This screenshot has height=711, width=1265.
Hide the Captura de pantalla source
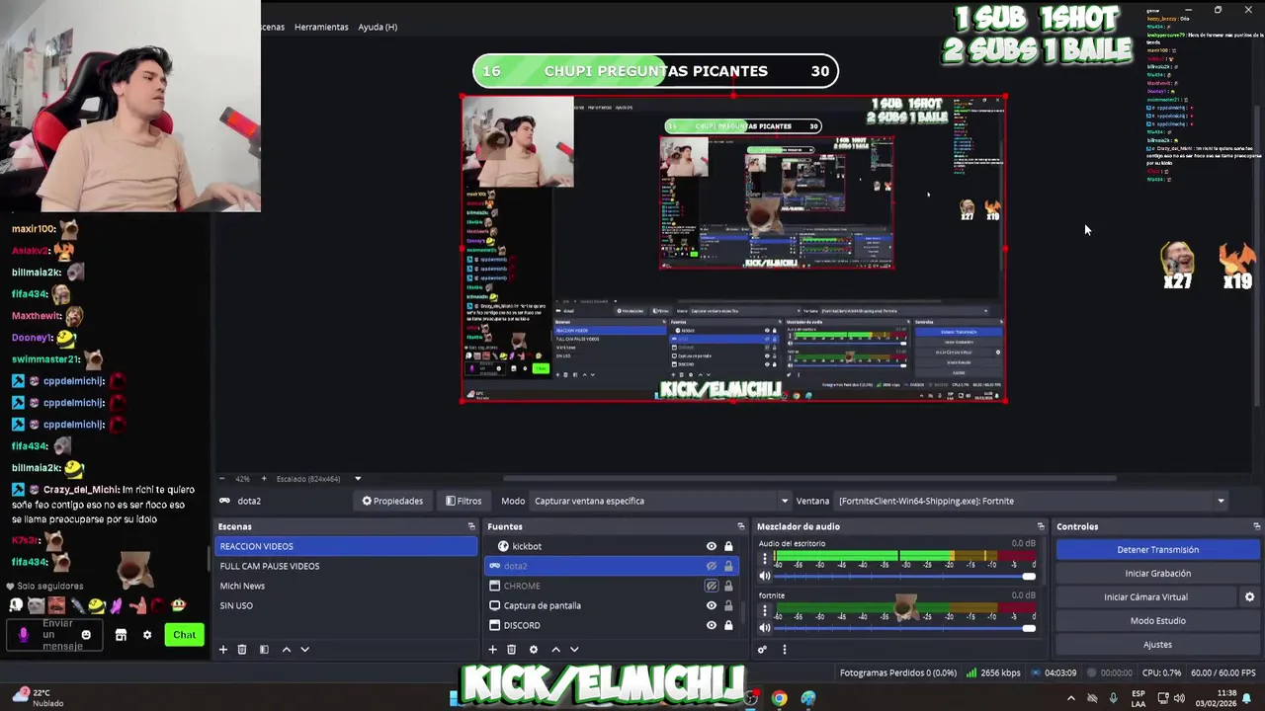tap(711, 605)
